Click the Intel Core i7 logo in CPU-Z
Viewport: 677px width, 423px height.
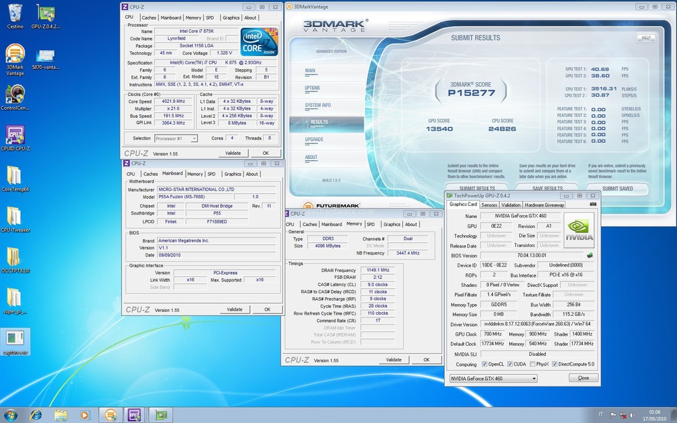coord(259,42)
